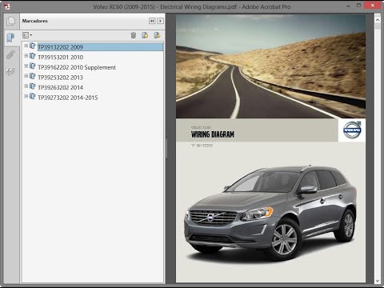
Task: Close the Adobe Acrobat Pro window
Action: tap(373, 6)
